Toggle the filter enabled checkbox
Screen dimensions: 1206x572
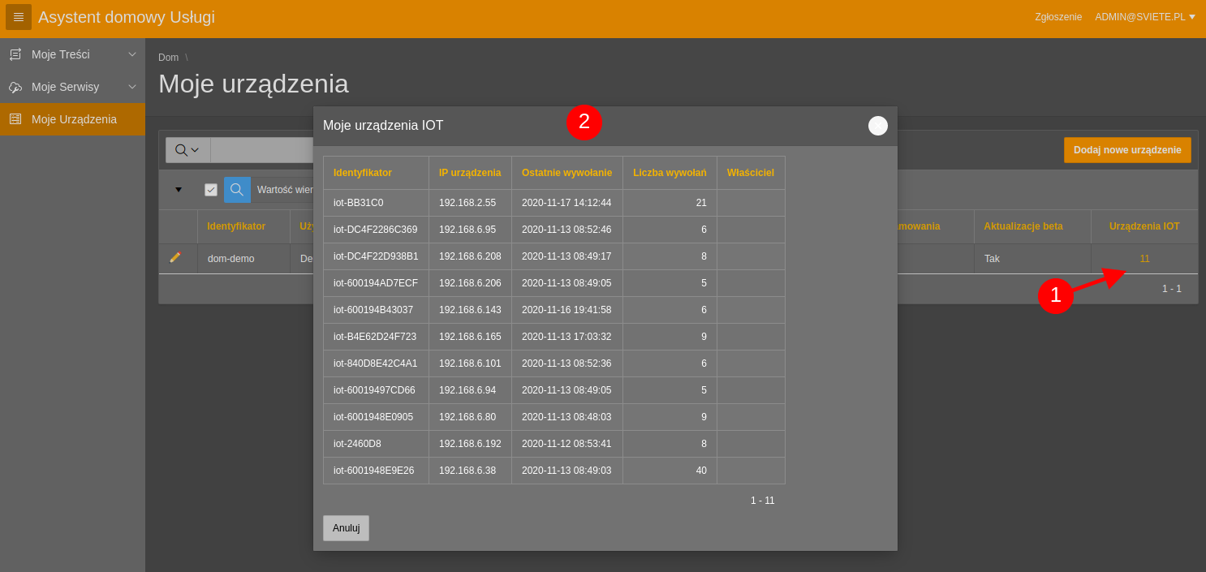pyautogui.click(x=211, y=190)
